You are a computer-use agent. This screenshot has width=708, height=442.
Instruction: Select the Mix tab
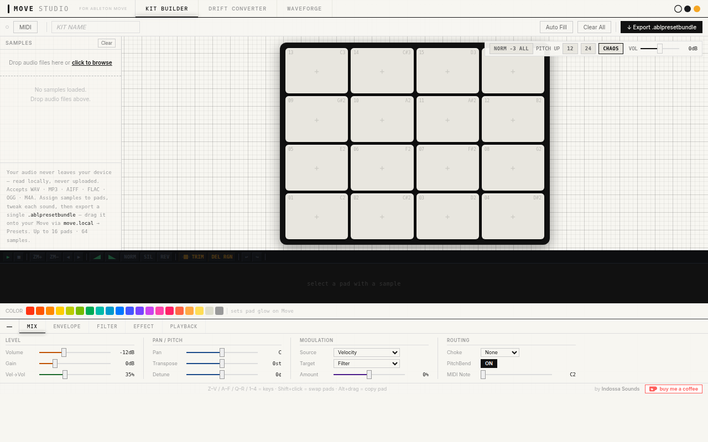(x=32, y=327)
